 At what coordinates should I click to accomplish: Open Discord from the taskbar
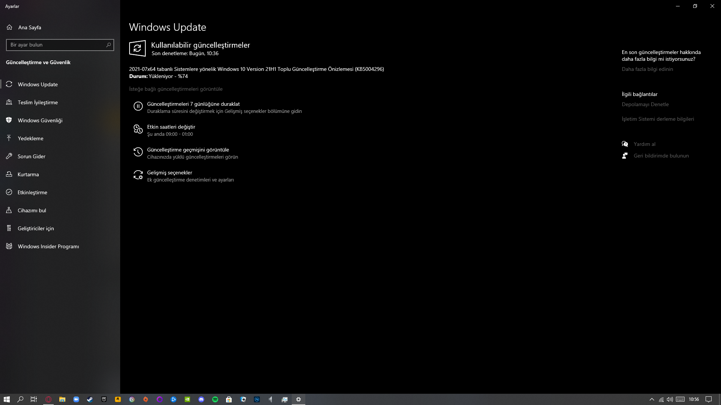point(201,399)
